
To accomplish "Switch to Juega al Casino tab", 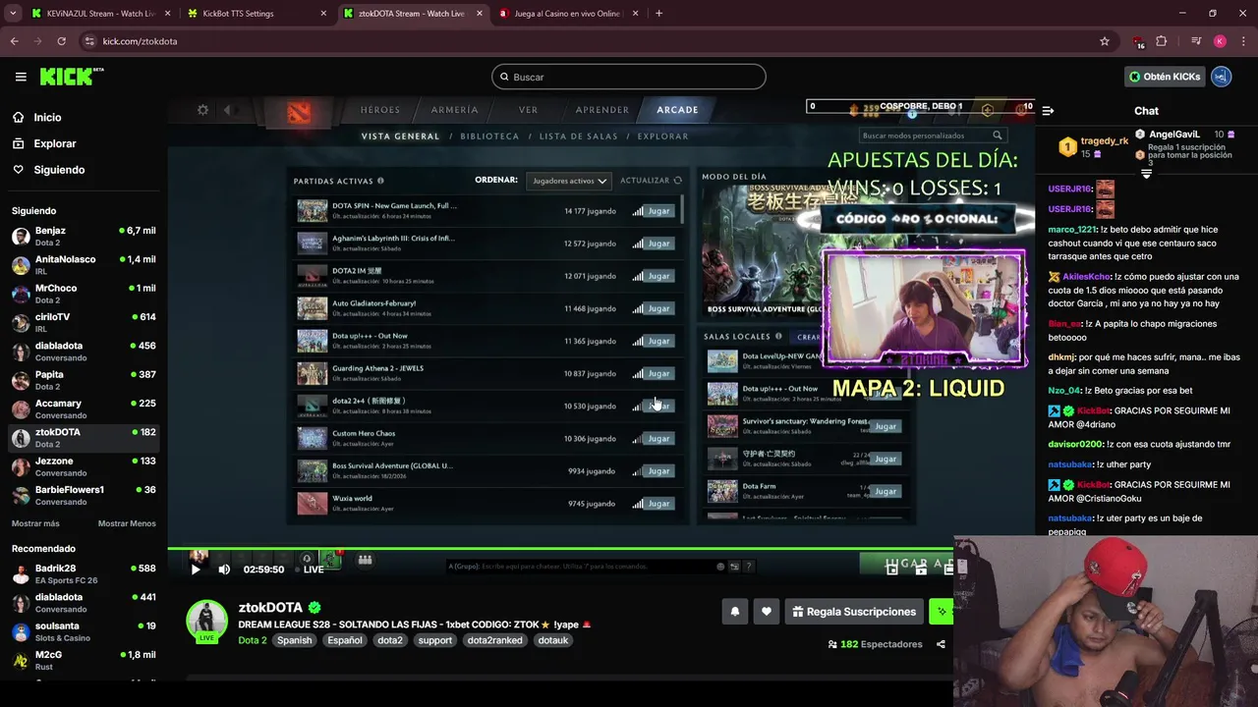I will click(x=568, y=14).
